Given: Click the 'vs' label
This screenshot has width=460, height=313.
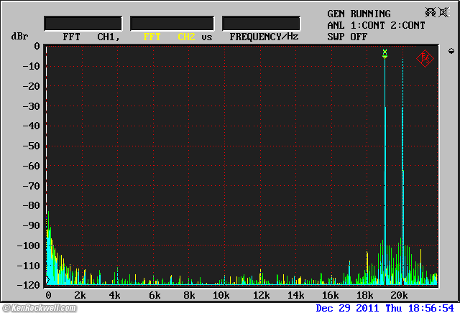Looking at the screenshot, I should (207, 37).
